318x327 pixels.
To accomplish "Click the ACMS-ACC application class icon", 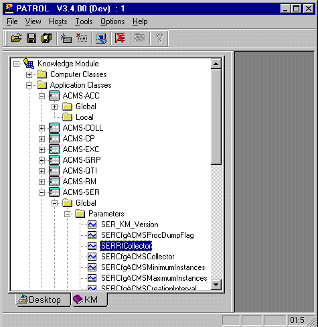I will 54,96.
